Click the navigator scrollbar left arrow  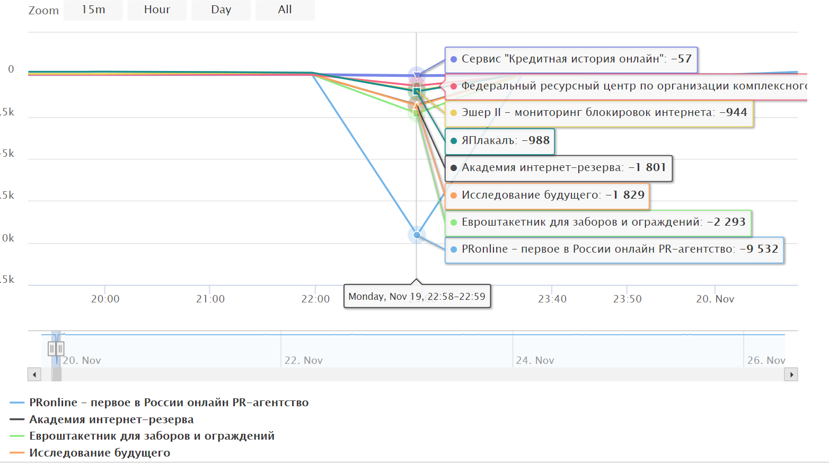coord(34,374)
